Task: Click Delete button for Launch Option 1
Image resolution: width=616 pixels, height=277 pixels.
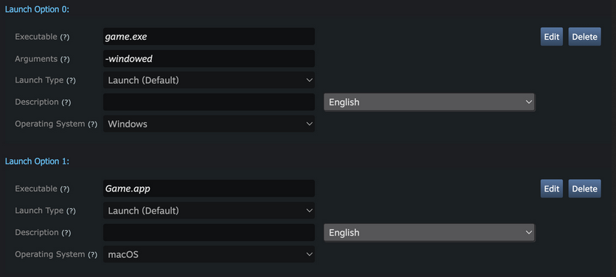Action: 584,189
